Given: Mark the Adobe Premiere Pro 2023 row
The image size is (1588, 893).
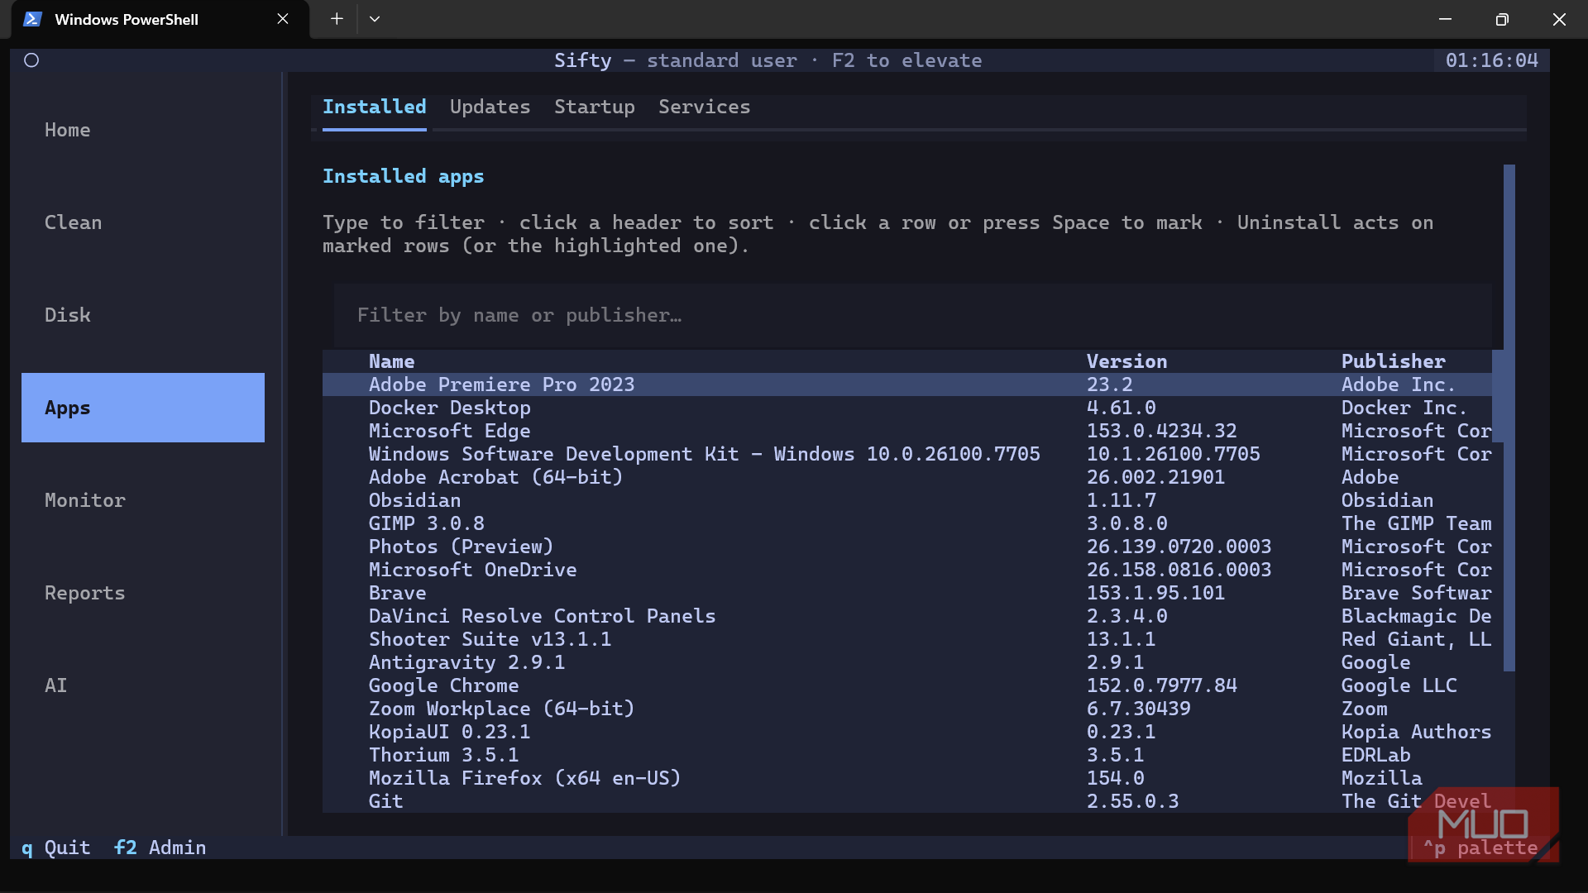Looking at the screenshot, I should [x=907, y=384].
